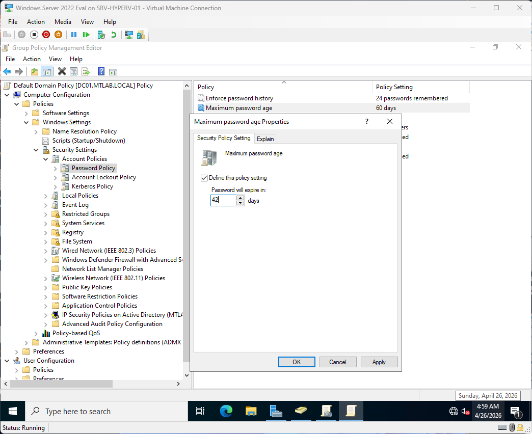532x434 pixels.
Task: Collapse the Computer Configuration node
Action: coord(7,95)
